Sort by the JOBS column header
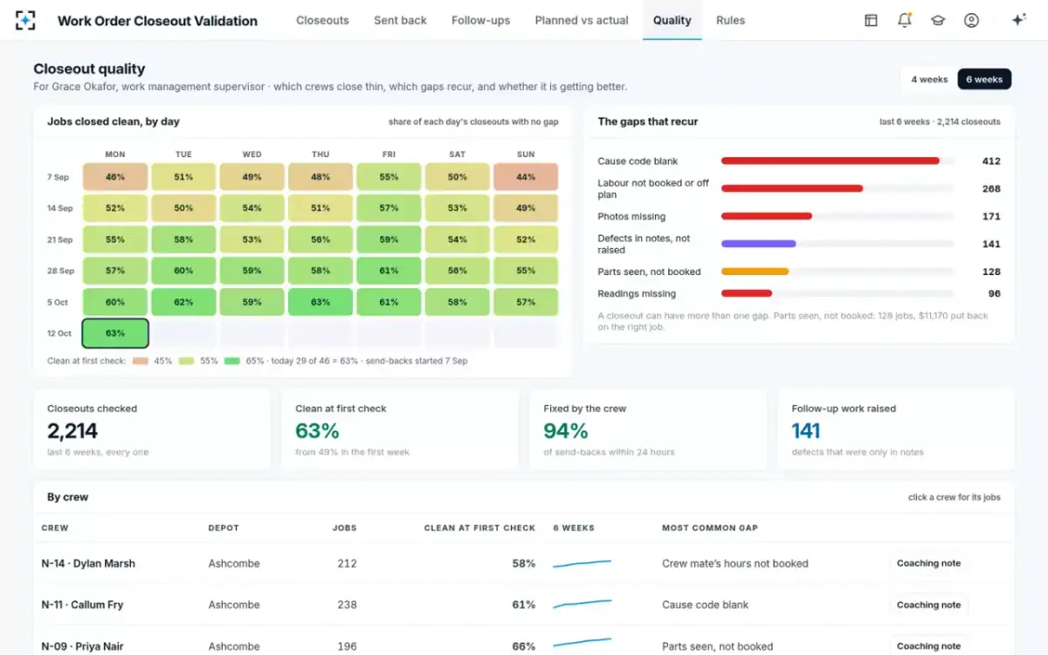 344,527
